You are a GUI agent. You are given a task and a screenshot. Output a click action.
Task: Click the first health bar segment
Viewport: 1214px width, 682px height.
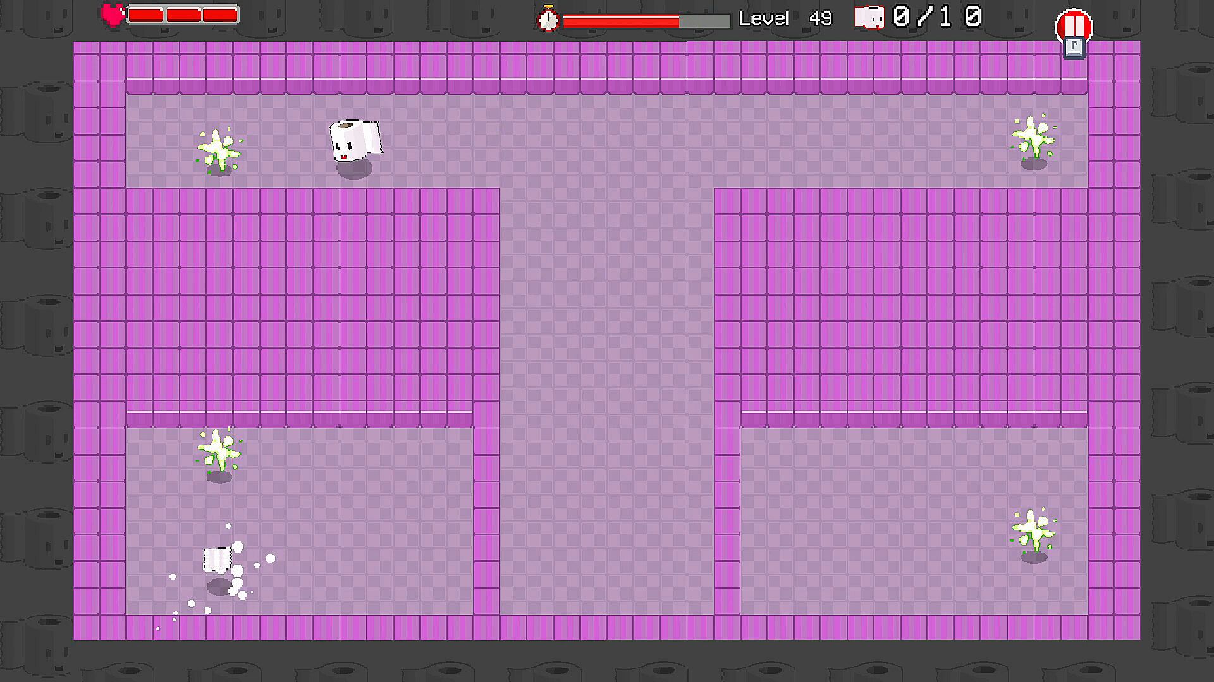coord(146,15)
